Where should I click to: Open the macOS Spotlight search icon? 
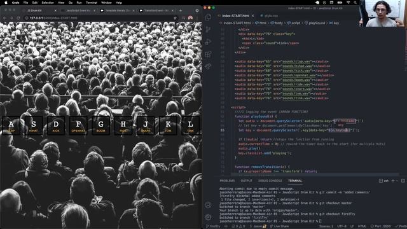(355, 3)
